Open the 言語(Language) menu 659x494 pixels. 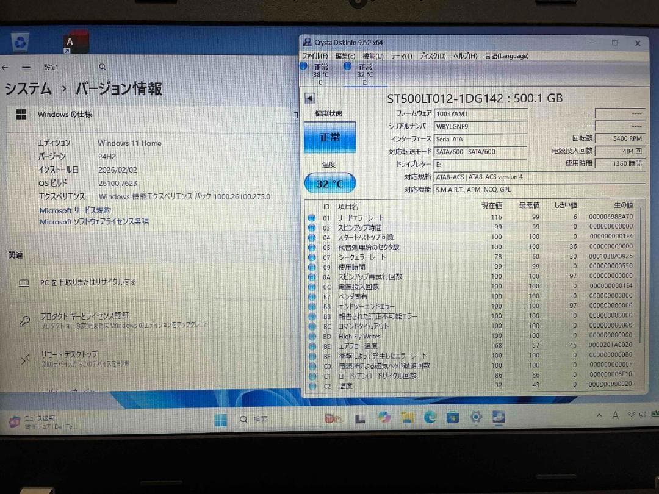pos(506,55)
